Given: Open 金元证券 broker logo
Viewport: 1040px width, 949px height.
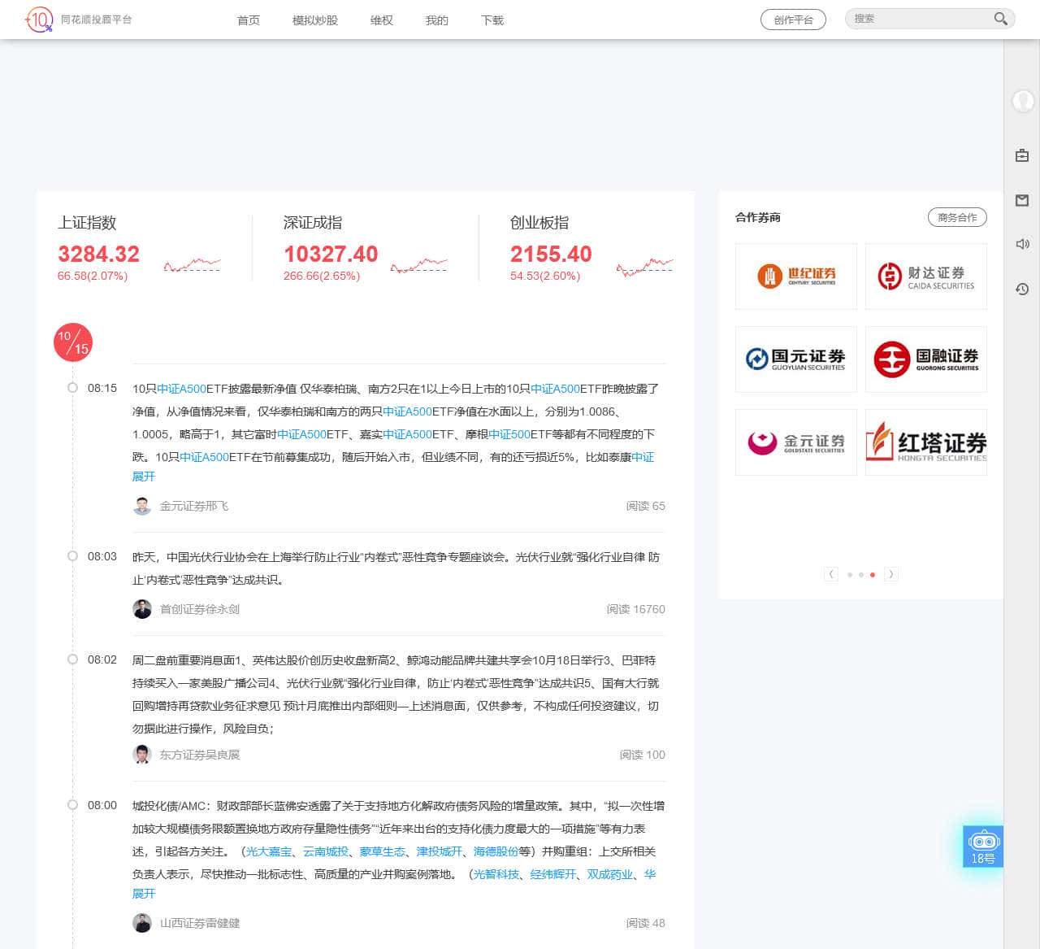Looking at the screenshot, I should click(x=796, y=442).
